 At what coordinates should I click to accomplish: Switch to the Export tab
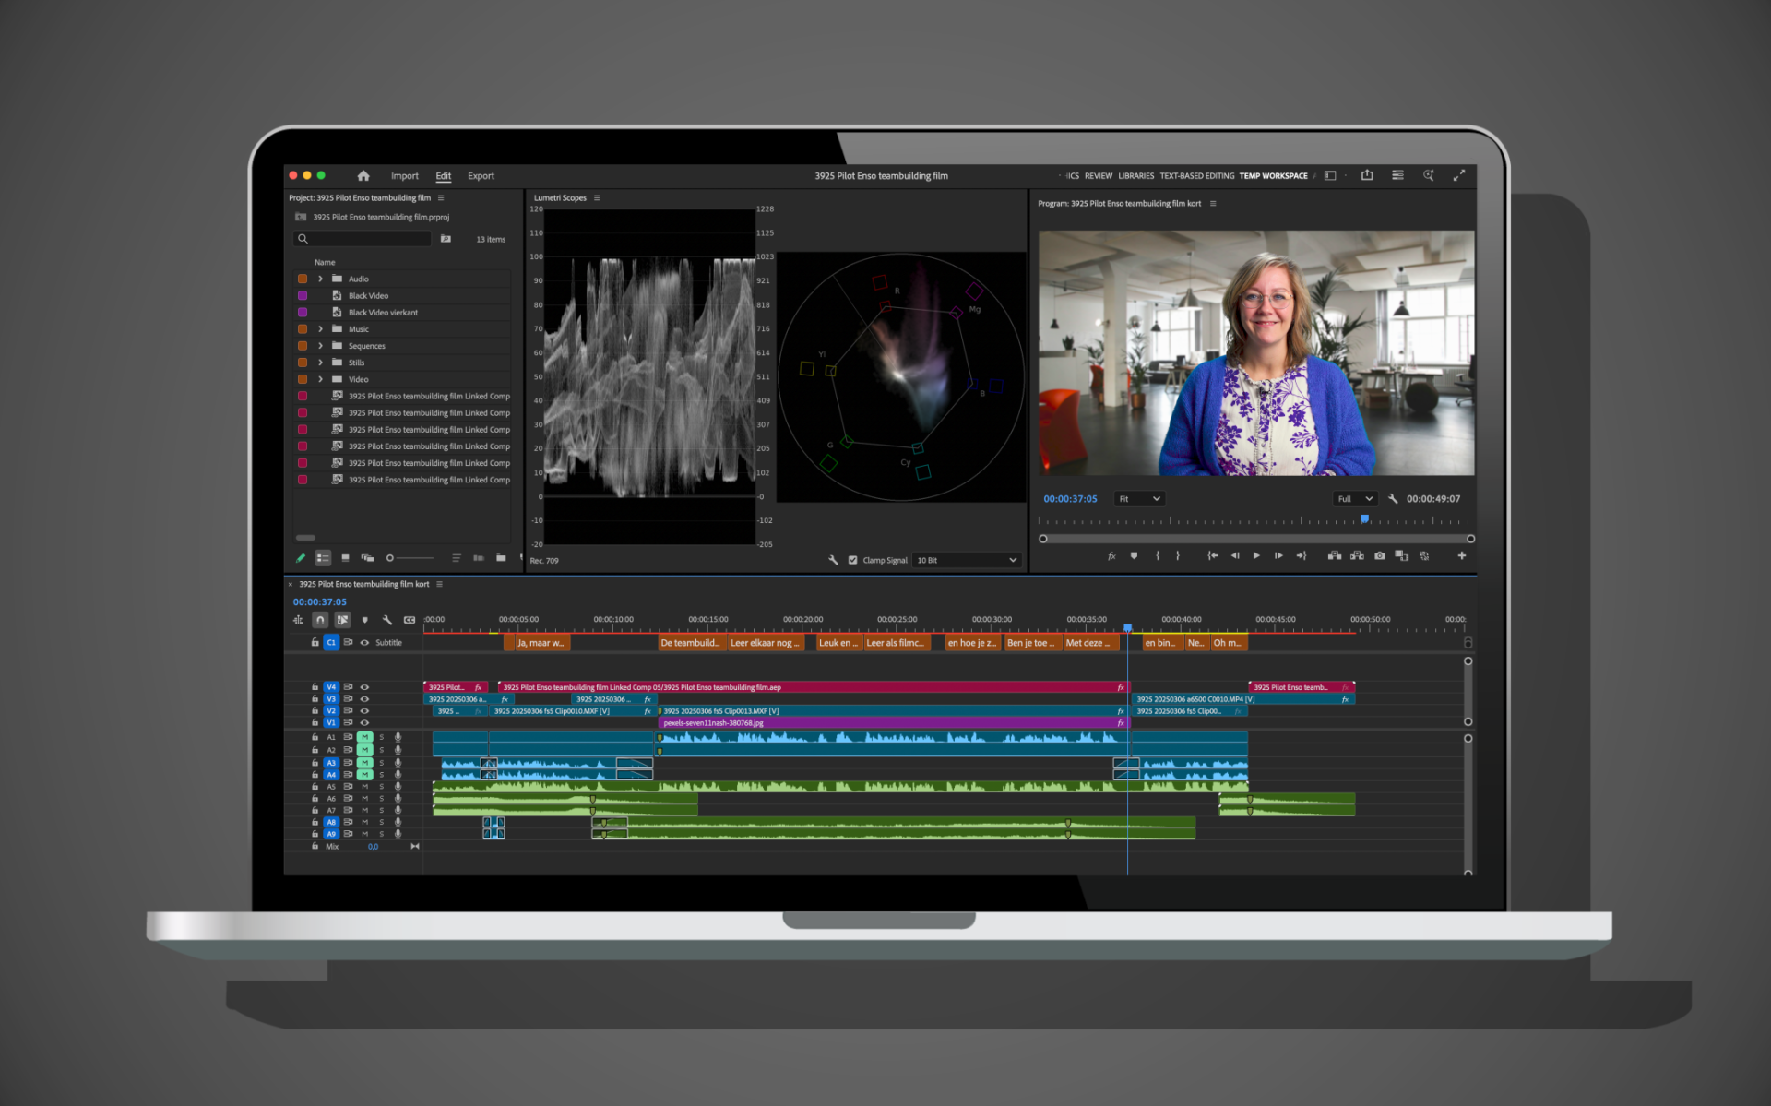click(x=481, y=175)
